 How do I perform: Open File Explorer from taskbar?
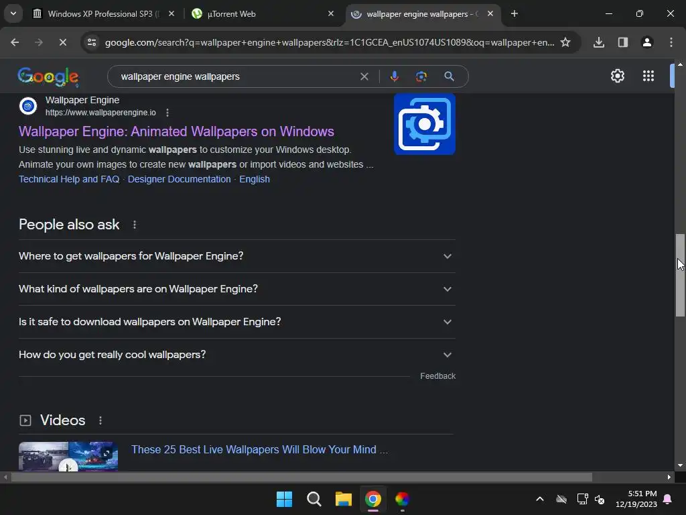coord(344,499)
